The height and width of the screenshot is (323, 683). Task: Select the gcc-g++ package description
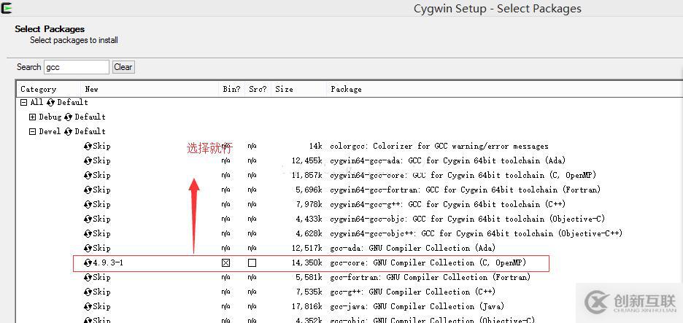[413, 292]
